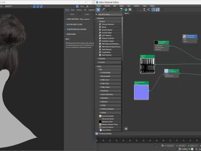Click the Physical Material sphere icon
The image size is (201, 151).
click(100, 24)
